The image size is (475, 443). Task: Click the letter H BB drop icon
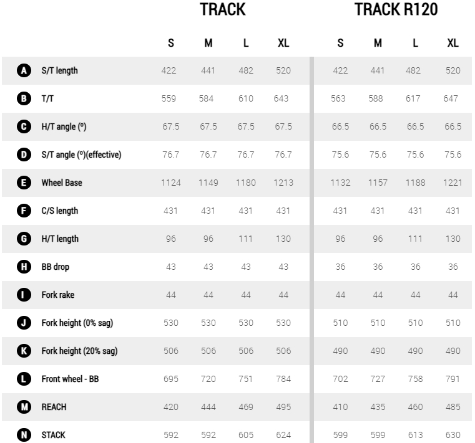24,267
